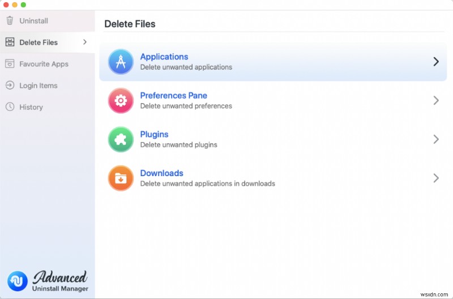The image size is (453, 299).
Task: Expand the Preferences Pane row chevron
Action: point(435,100)
